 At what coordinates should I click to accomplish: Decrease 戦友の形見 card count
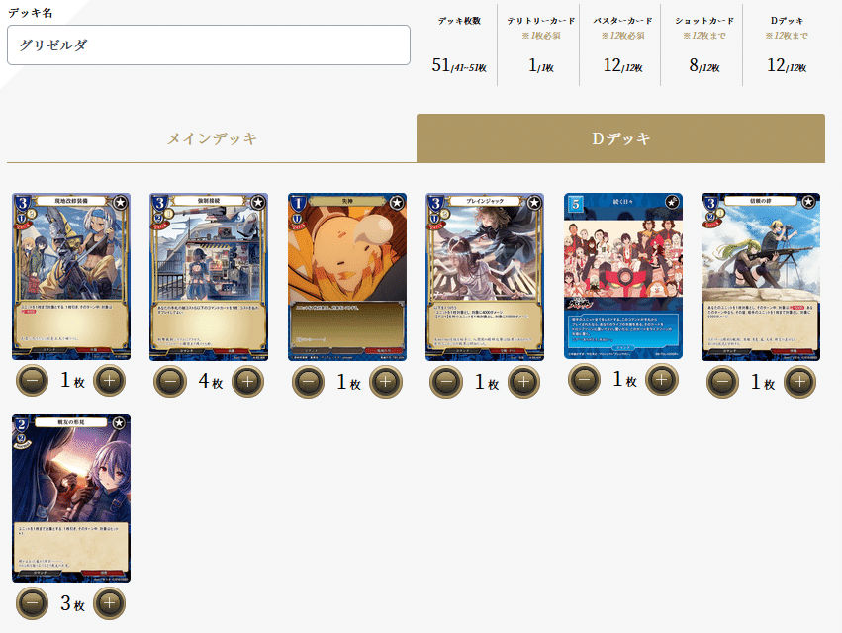(x=33, y=603)
